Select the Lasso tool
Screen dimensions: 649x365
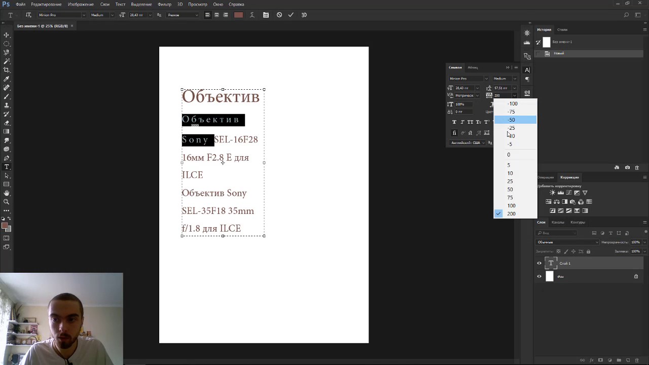coord(7,52)
